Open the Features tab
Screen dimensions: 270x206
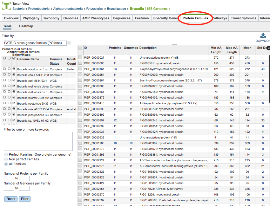pyautogui.click(x=142, y=18)
